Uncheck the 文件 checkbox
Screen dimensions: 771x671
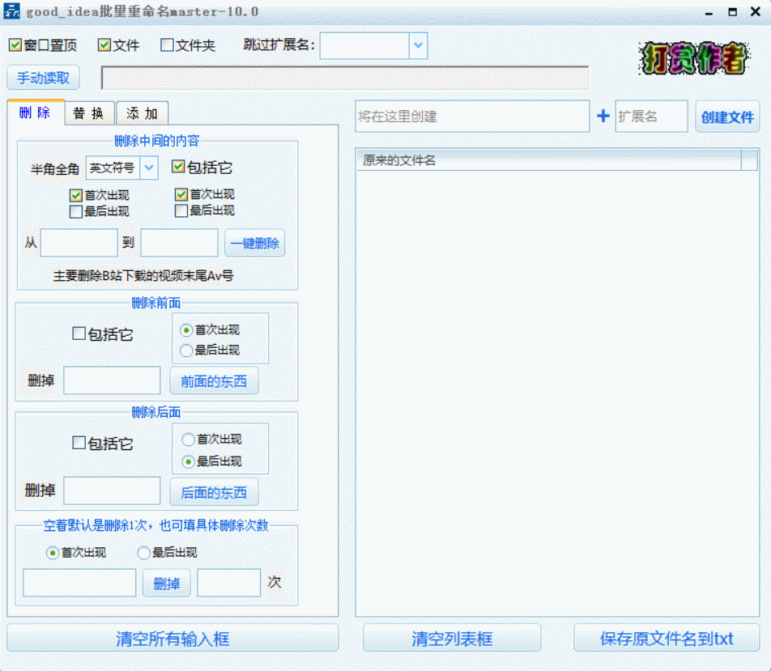tap(104, 45)
